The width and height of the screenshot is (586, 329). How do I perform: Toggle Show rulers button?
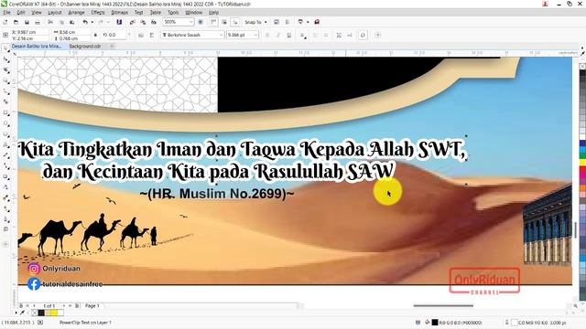coord(213,22)
